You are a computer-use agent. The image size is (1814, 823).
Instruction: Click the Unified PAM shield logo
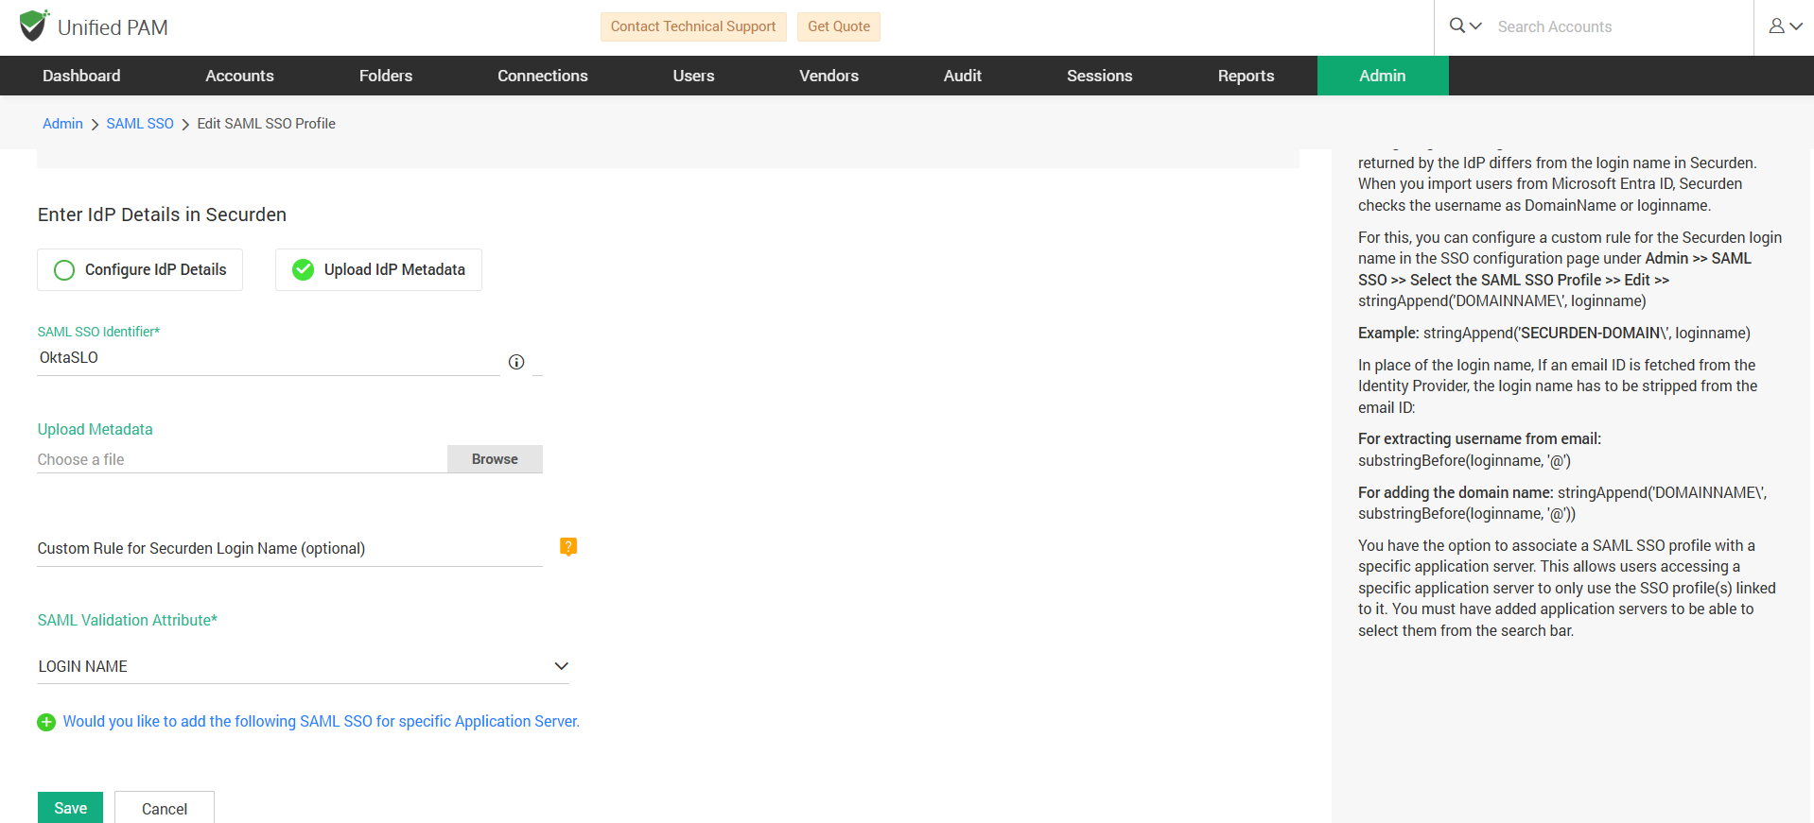[34, 26]
